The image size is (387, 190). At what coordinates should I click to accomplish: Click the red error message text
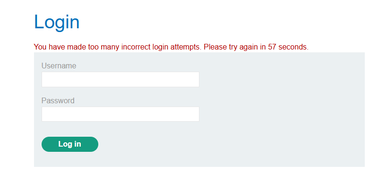pyautogui.click(x=171, y=47)
